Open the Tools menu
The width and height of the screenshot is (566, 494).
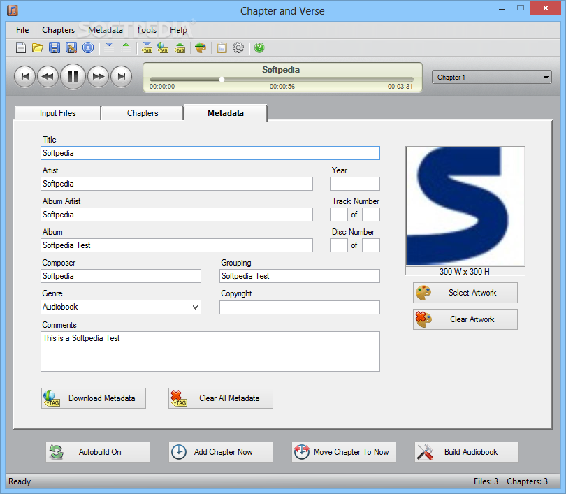147,30
